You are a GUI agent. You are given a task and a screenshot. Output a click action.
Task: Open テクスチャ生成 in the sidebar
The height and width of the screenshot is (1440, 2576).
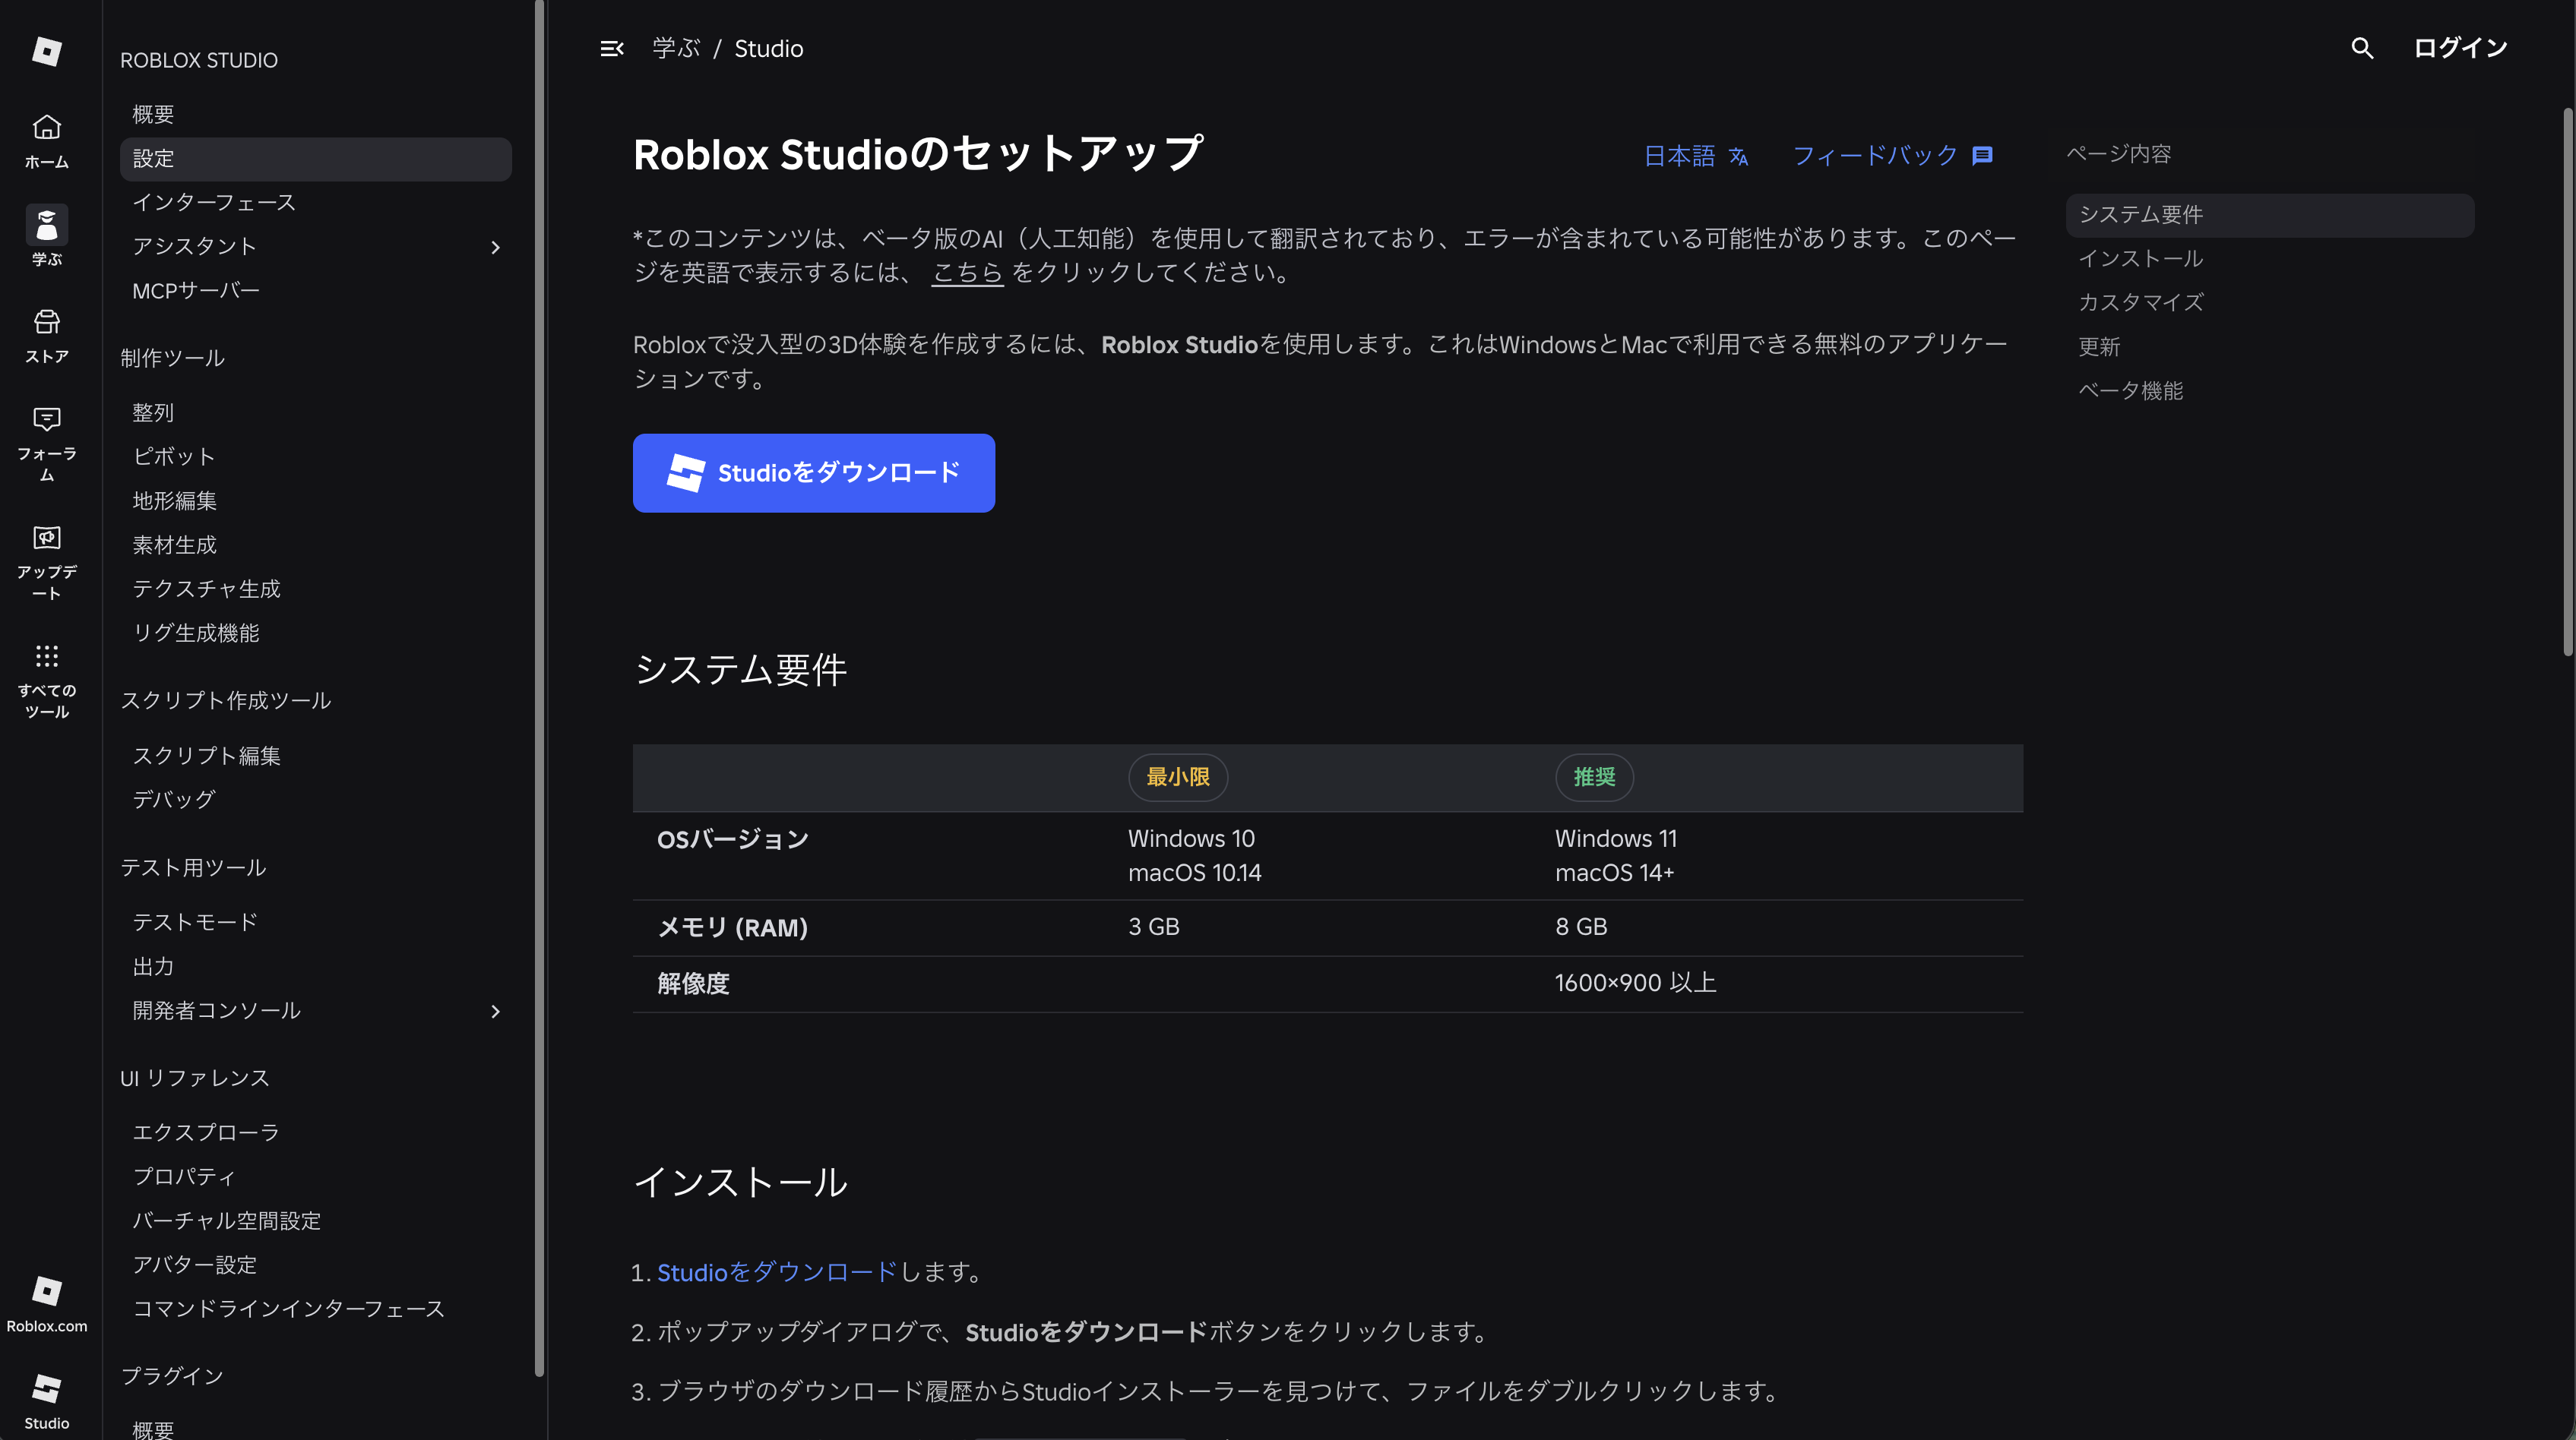click(x=206, y=589)
